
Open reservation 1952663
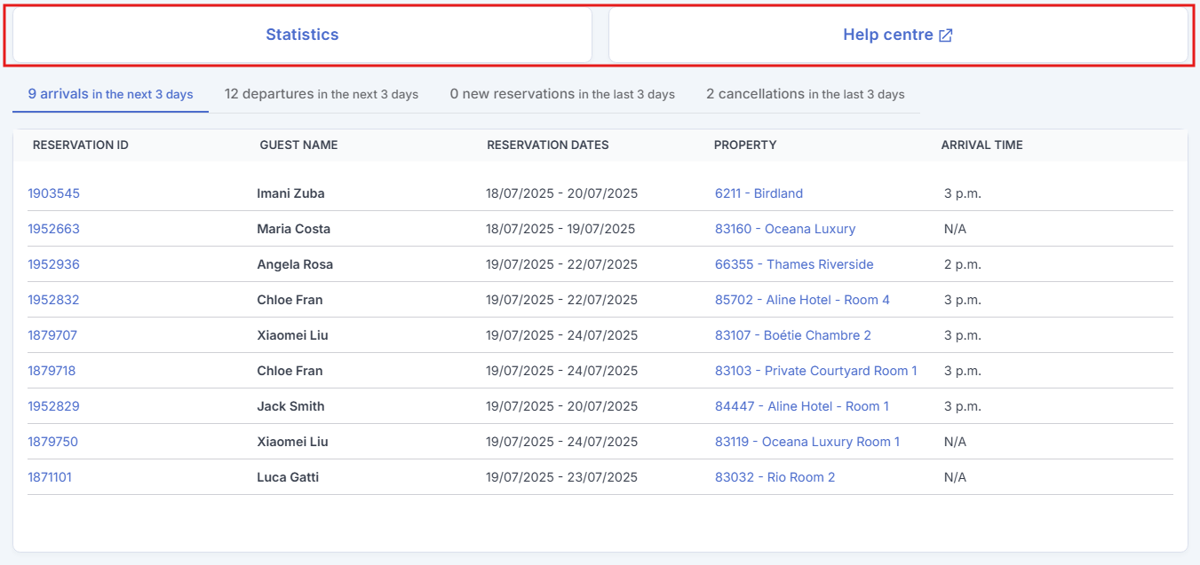point(53,229)
